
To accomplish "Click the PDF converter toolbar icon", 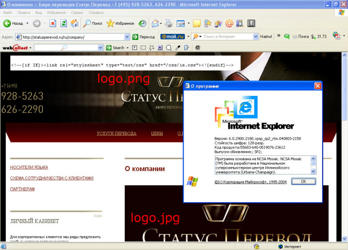I will (336, 36).
